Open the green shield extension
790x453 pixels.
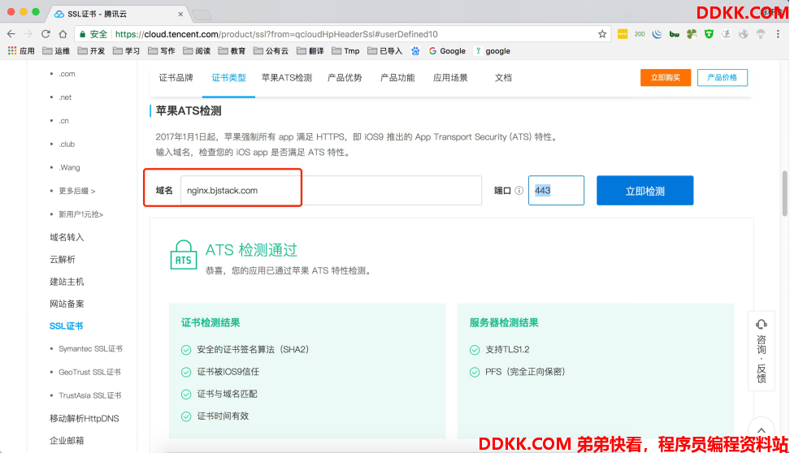point(709,34)
